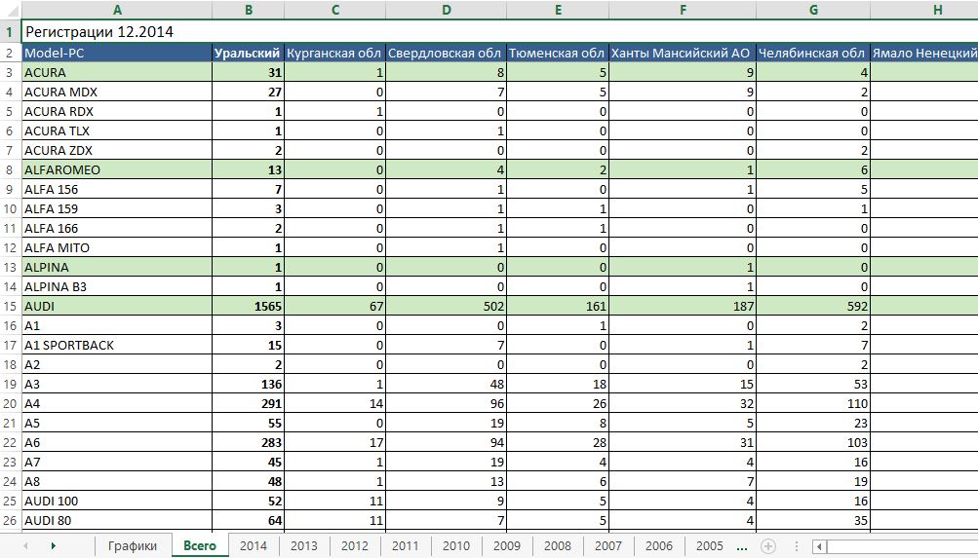Viewport: 978px width, 558px height.
Task: Select column F header
Action: 683,10
